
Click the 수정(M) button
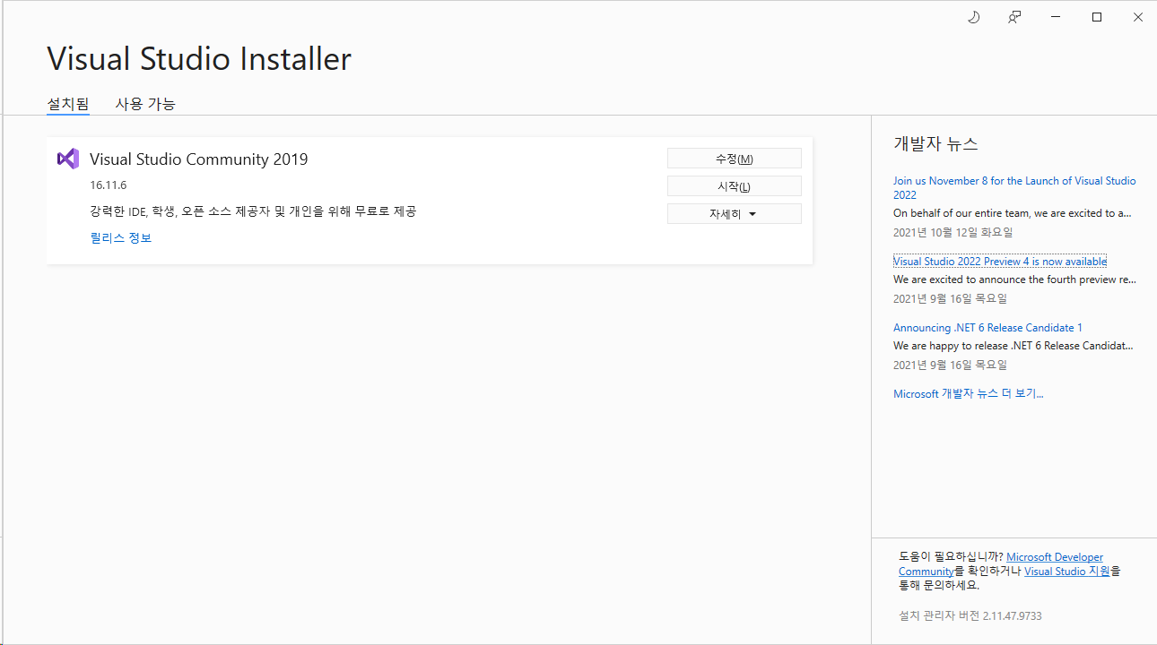tap(735, 159)
